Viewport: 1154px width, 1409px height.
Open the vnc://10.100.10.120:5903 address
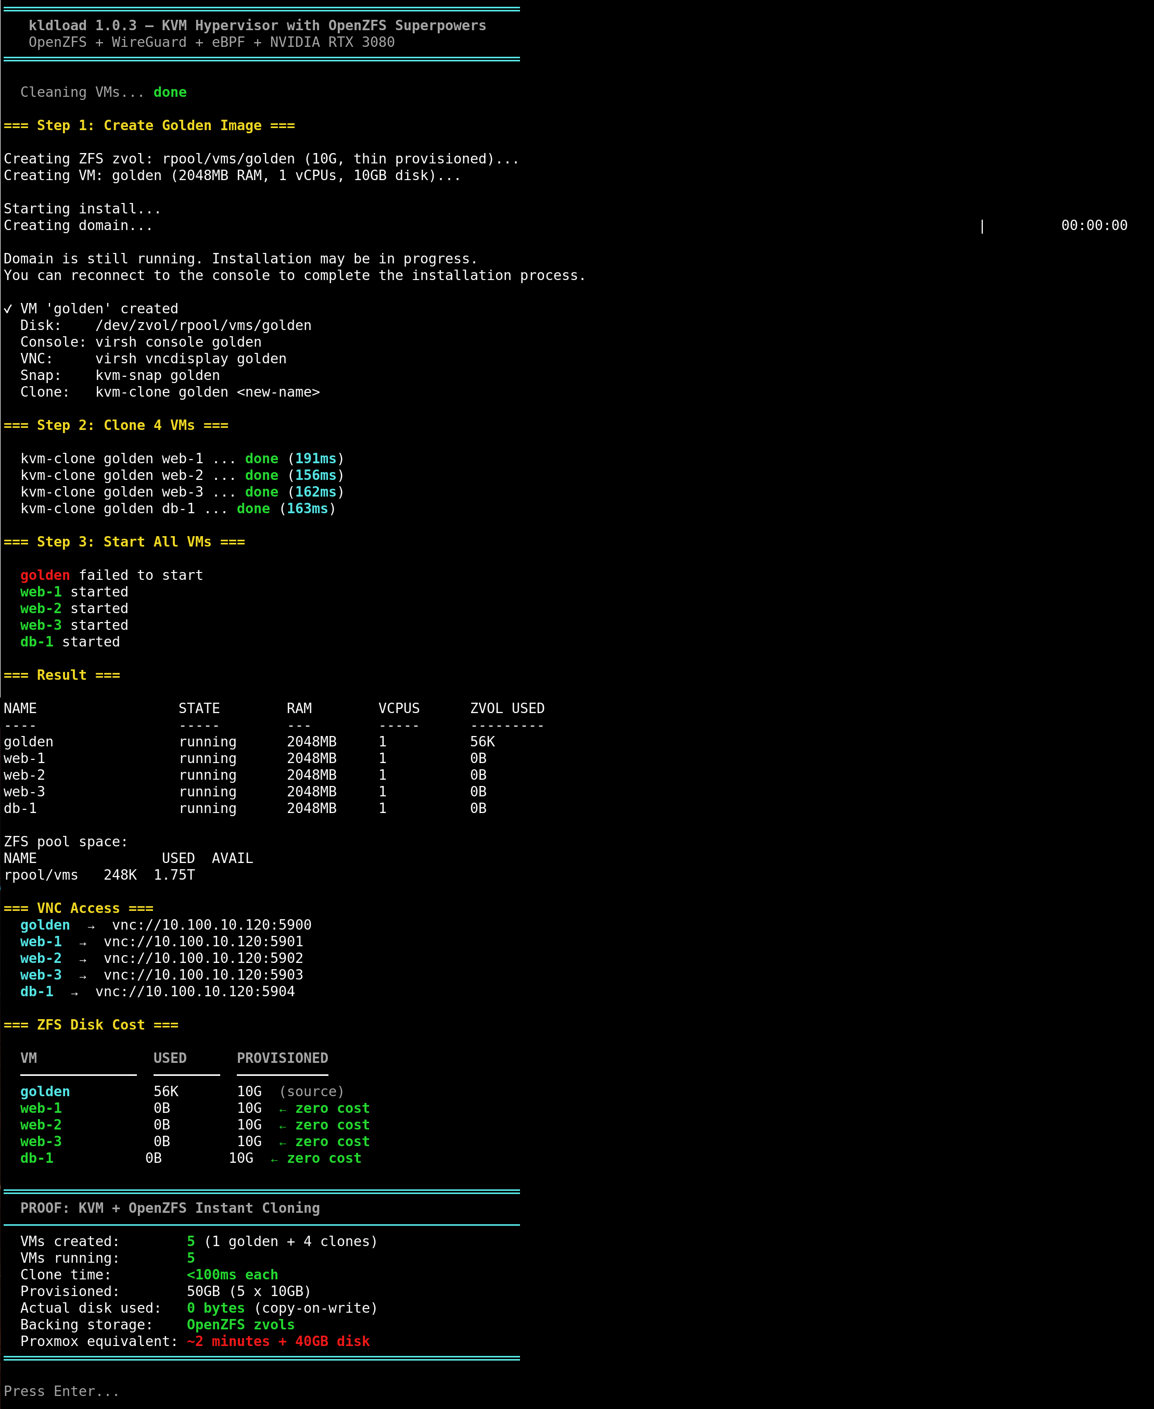click(204, 975)
